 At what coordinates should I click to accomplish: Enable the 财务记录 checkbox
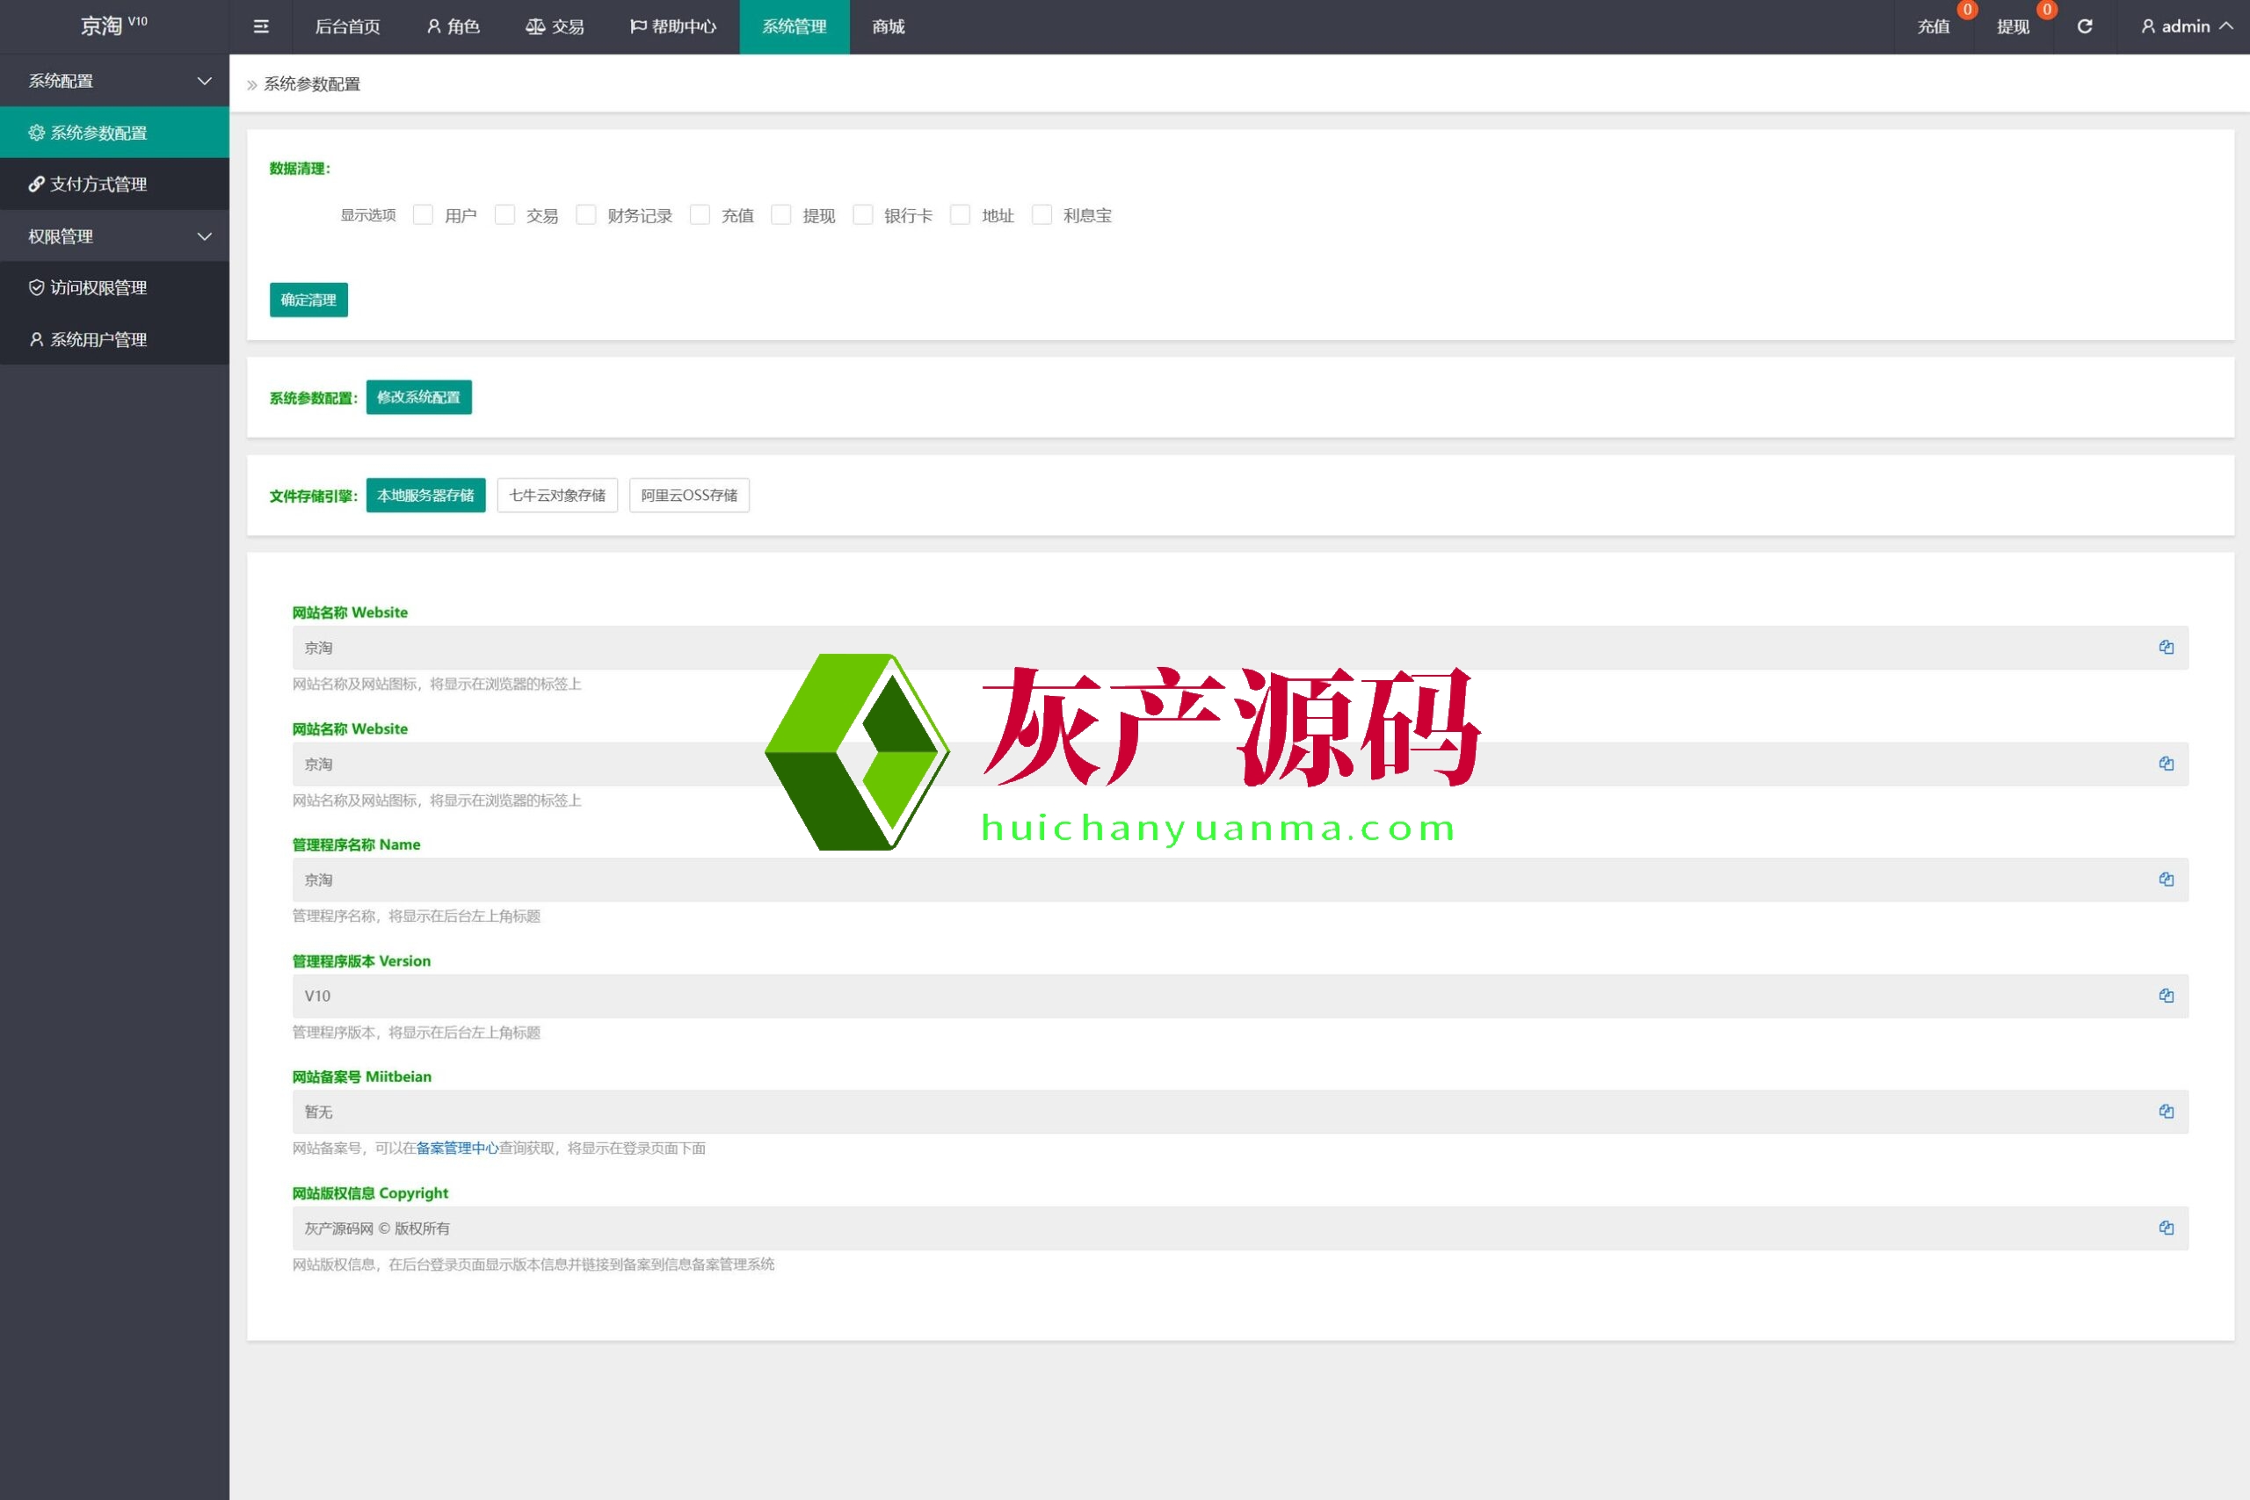(585, 215)
